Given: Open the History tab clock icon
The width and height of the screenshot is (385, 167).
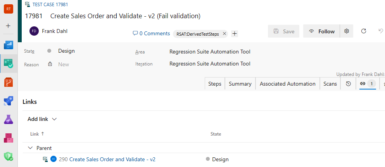Looking at the screenshot, I should click(x=348, y=84).
